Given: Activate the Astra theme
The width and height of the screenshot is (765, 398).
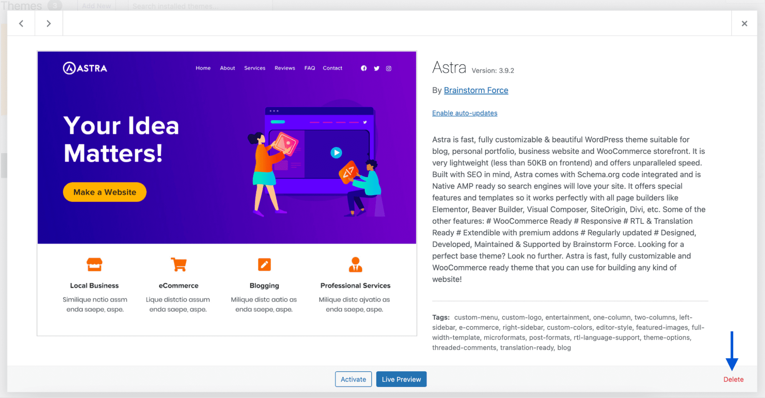Looking at the screenshot, I should pyautogui.click(x=353, y=379).
